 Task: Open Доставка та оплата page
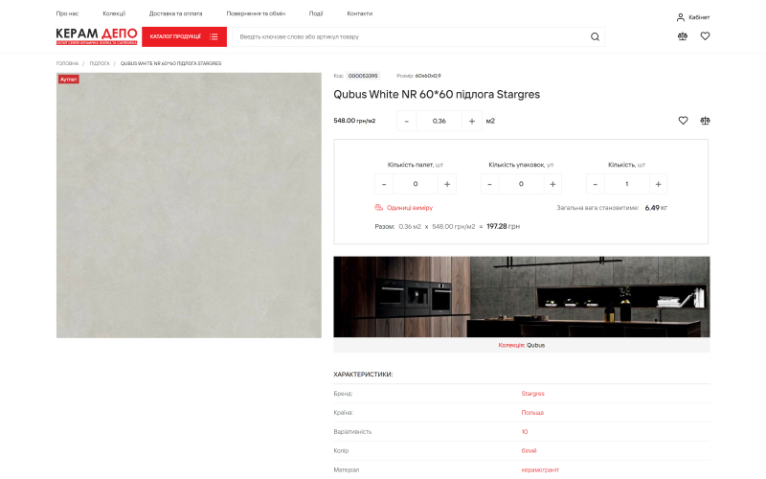(x=176, y=13)
